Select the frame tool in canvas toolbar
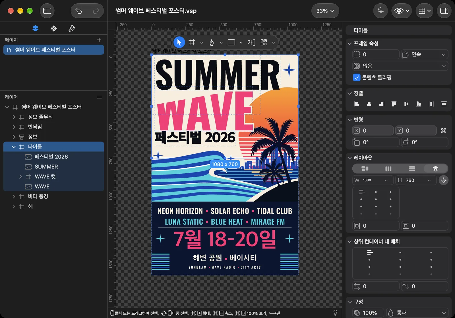The image size is (455, 318). [x=192, y=42]
